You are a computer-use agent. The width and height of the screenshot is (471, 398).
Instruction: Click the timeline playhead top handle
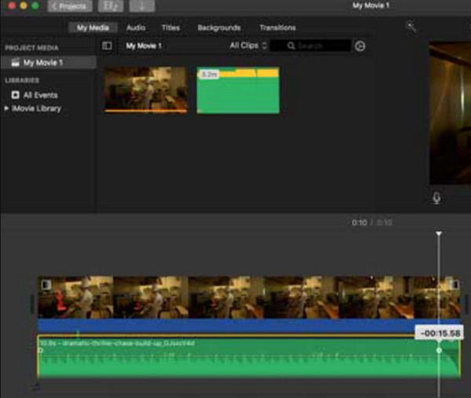pos(439,234)
